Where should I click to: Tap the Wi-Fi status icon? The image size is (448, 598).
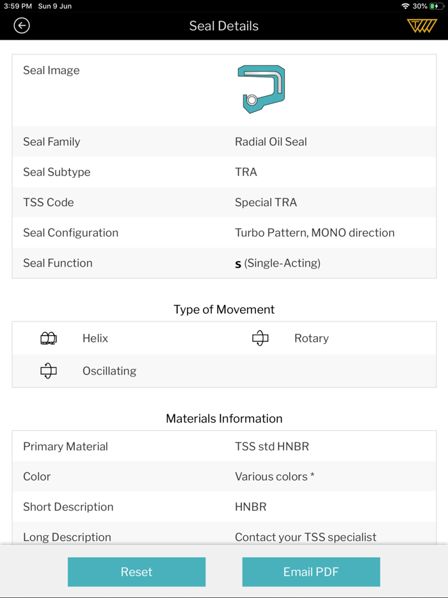coord(405,6)
